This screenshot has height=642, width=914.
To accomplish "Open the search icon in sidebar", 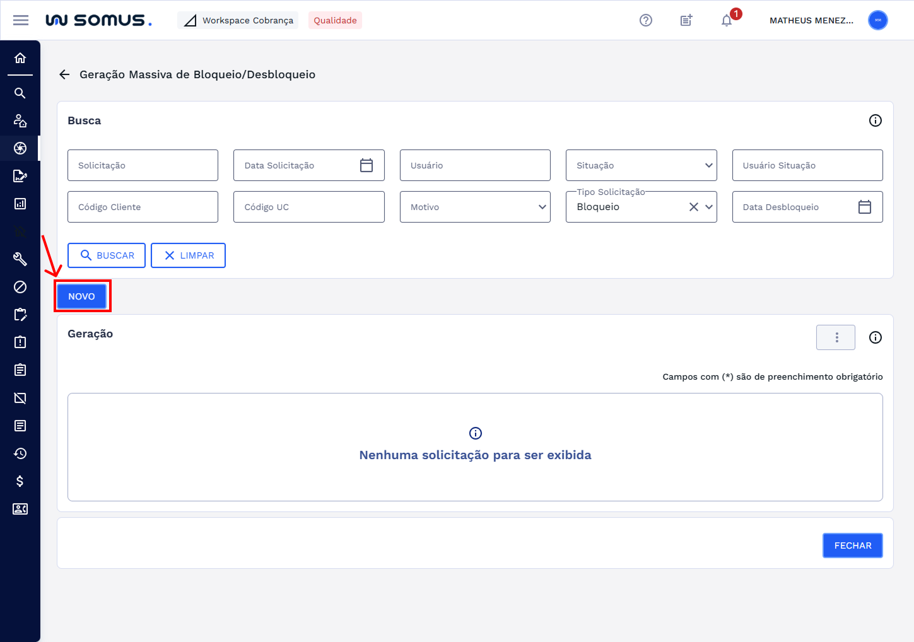I will 20,93.
